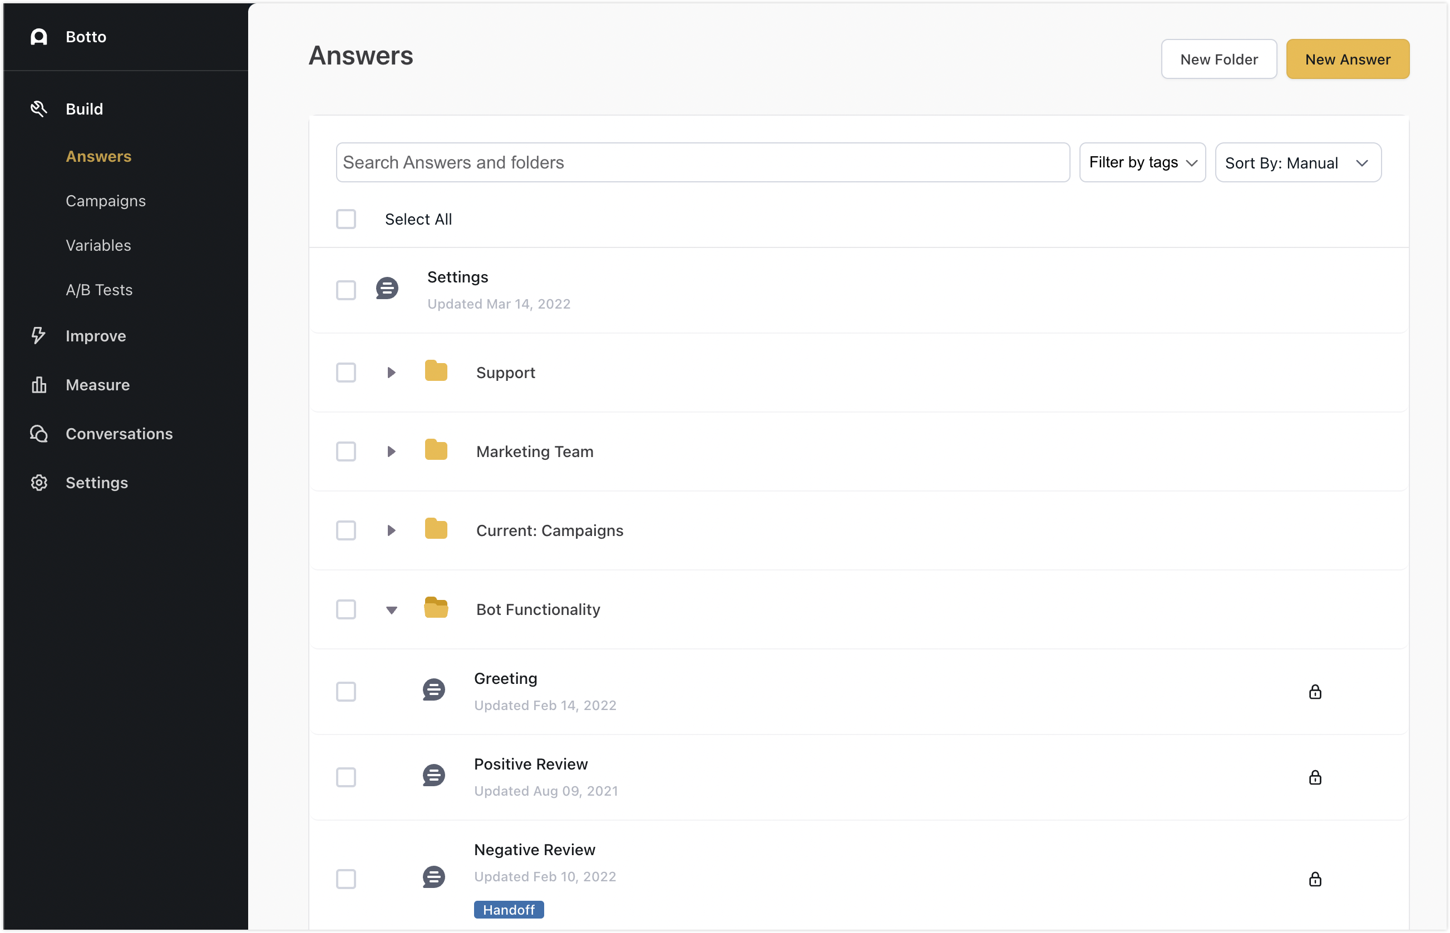This screenshot has width=1450, height=933.
Task: Click the lock icon on the Greeting row
Action: (x=1314, y=692)
